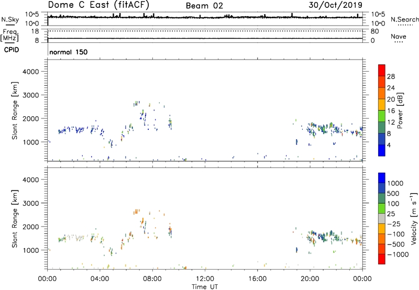Screen dimensions: 419x290
Task: Click the velocity echo cluster near 09:20 UT
Action: click(x=170, y=230)
